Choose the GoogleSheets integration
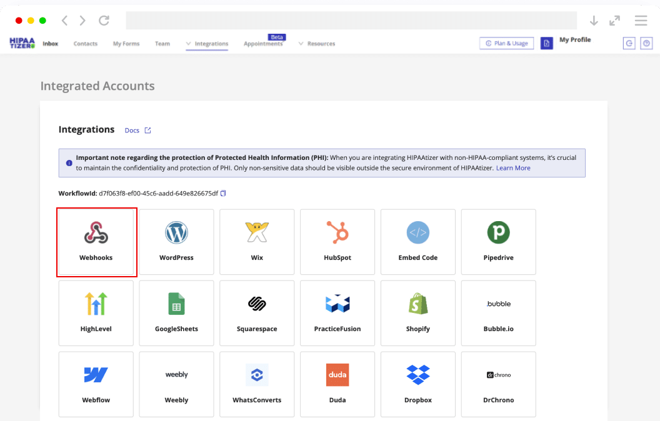This screenshot has width=660, height=421. 176,313
